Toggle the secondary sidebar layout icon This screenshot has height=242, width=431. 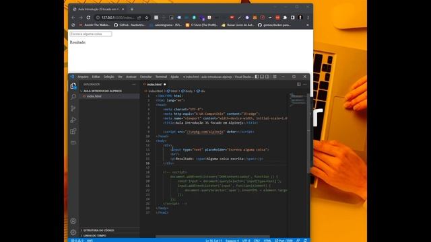[x=267, y=77]
